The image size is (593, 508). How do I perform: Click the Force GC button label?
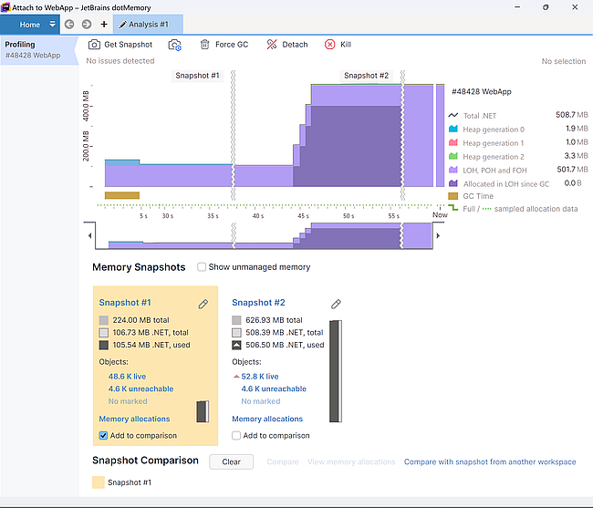232,45
